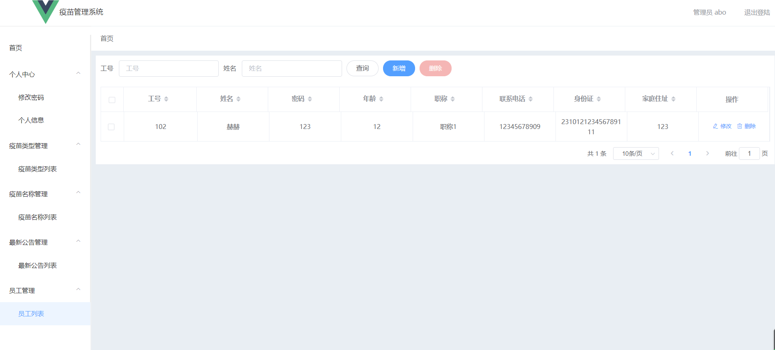Image resolution: width=775 pixels, height=350 pixels.
Task: Sort table by 身份证 column arrows
Action: coord(599,99)
